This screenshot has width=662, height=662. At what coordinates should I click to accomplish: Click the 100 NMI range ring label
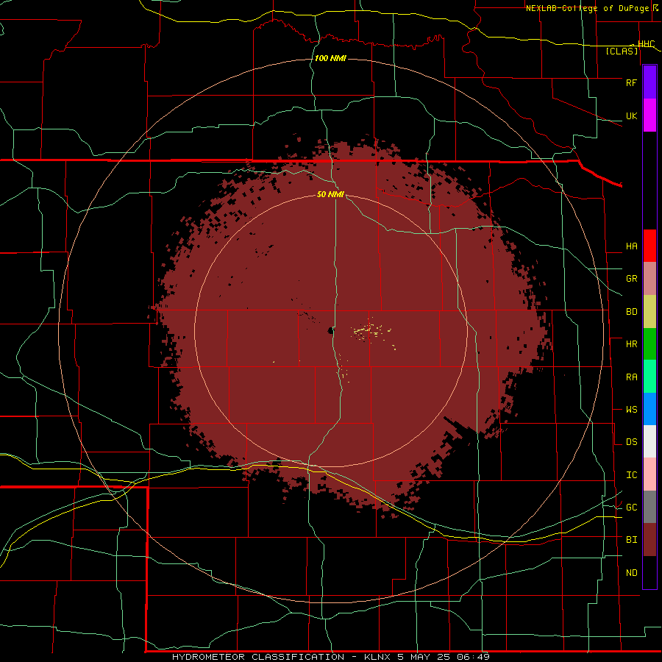(330, 58)
